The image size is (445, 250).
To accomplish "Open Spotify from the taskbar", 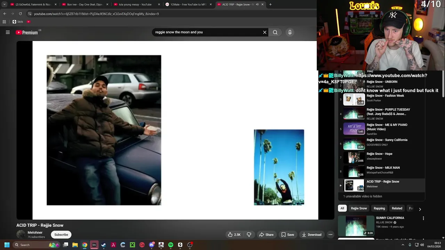I will pyautogui.click(x=171, y=245).
